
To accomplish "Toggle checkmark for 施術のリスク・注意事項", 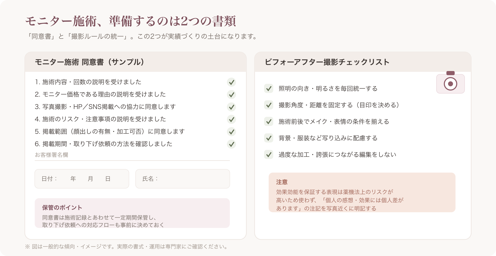I will point(231,119).
